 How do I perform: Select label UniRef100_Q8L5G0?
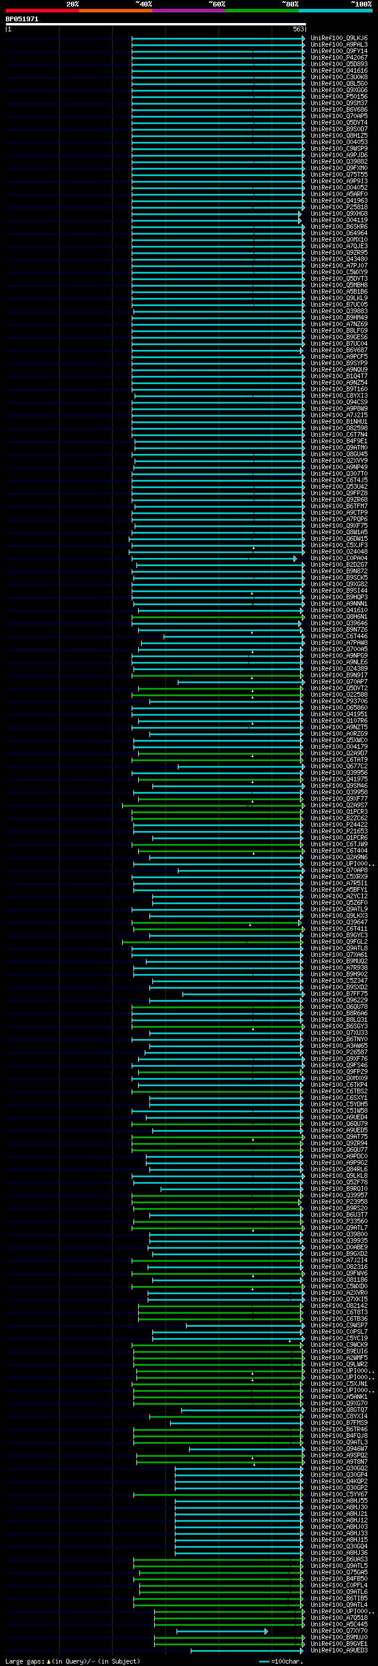coord(339,83)
